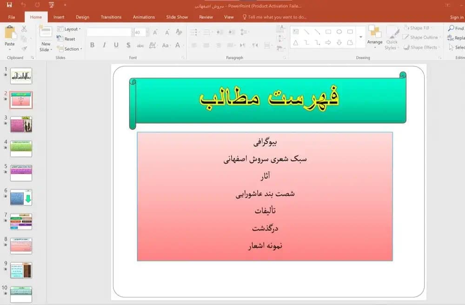Viewport: 465px width, 305px height.
Task: Toggle Strikethrough abc formatting
Action: tap(140, 46)
